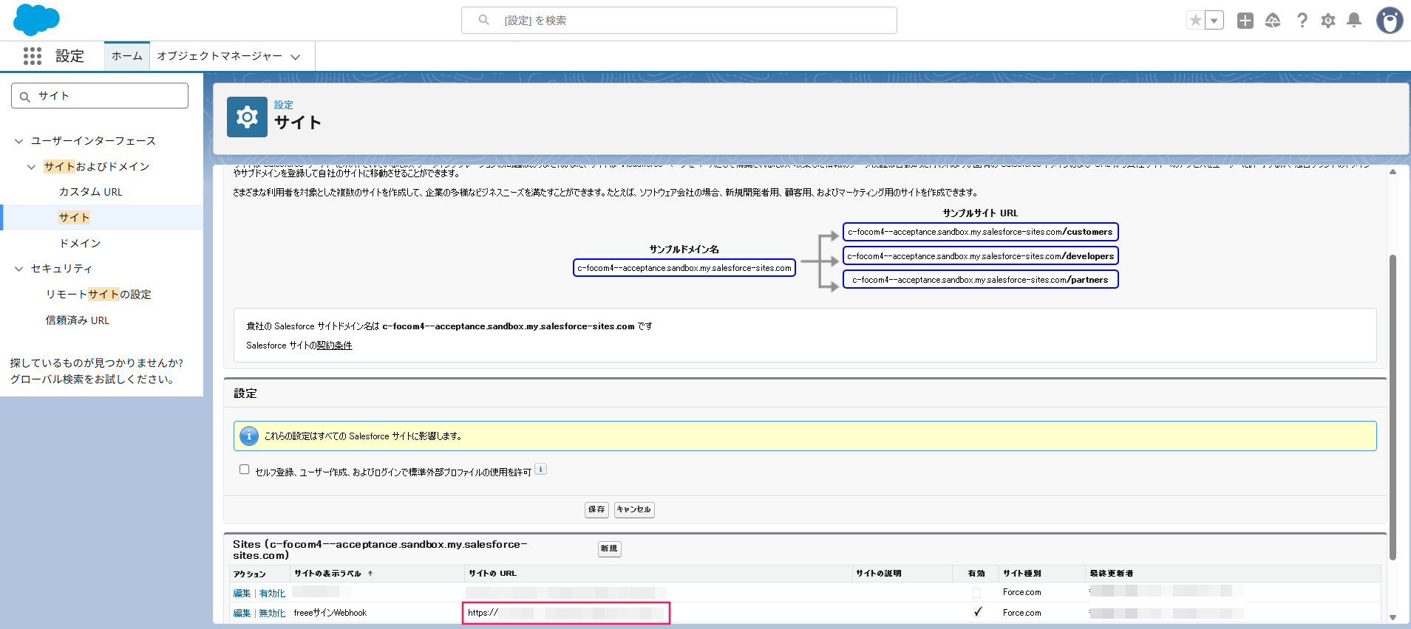Click 編集 in the first site row
This screenshot has width=1411, height=629.
coord(242,594)
